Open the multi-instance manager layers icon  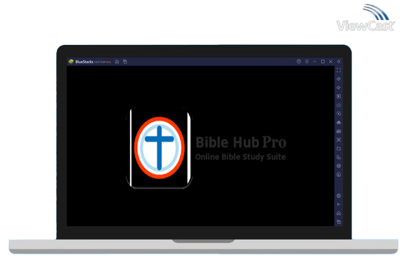point(339,166)
